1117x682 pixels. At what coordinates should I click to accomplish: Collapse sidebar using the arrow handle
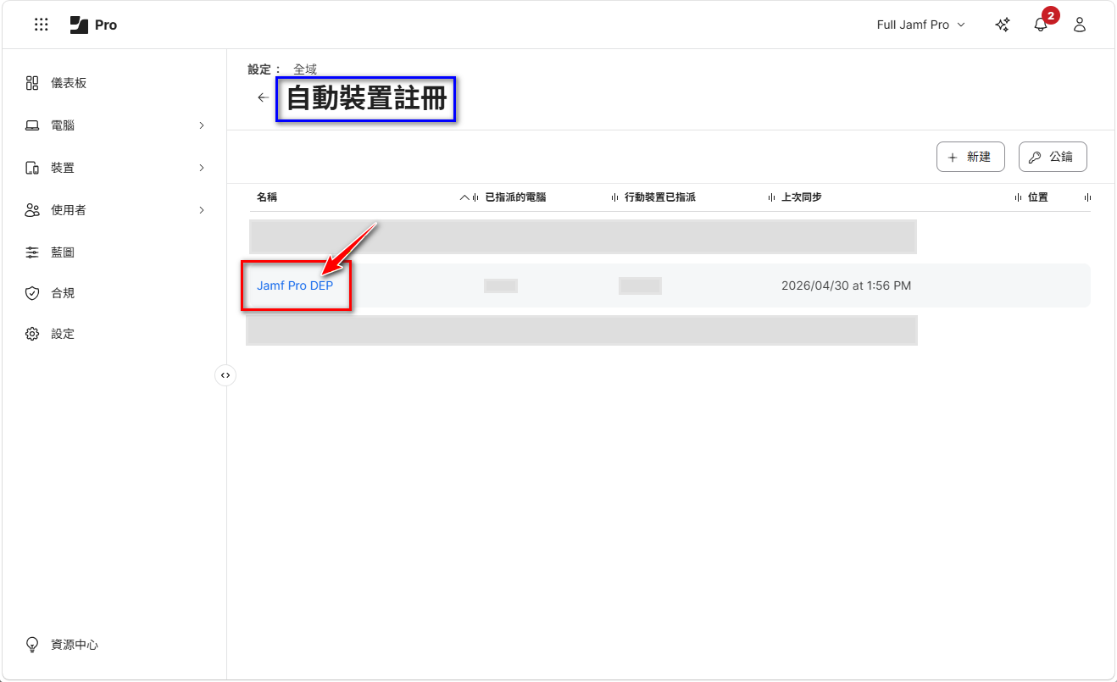click(x=225, y=375)
